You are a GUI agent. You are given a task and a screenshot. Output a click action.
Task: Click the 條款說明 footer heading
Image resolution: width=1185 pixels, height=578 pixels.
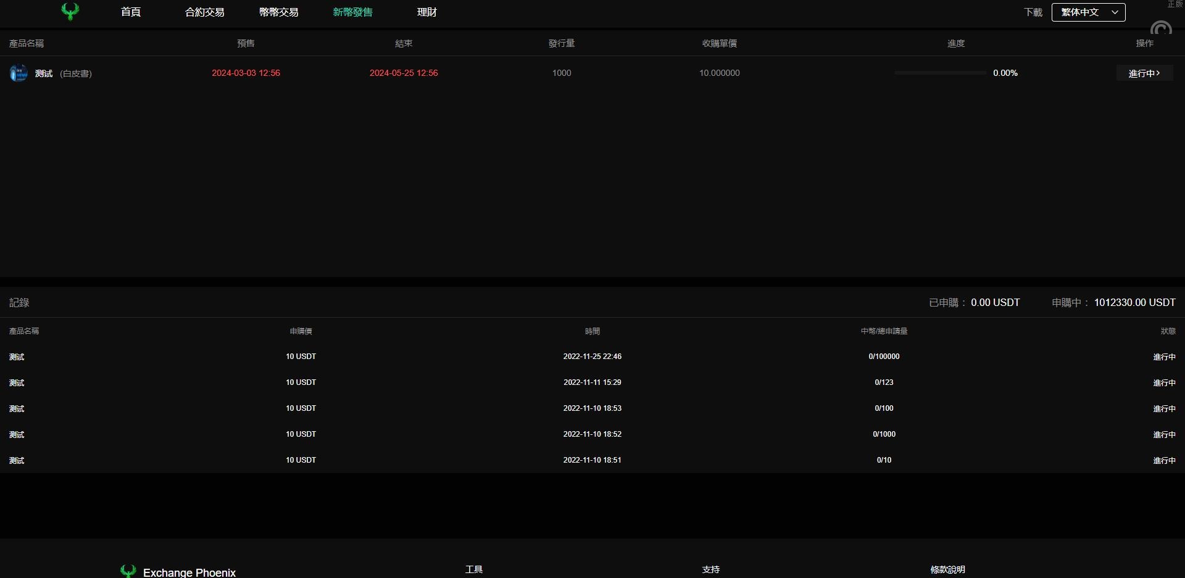click(x=947, y=569)
